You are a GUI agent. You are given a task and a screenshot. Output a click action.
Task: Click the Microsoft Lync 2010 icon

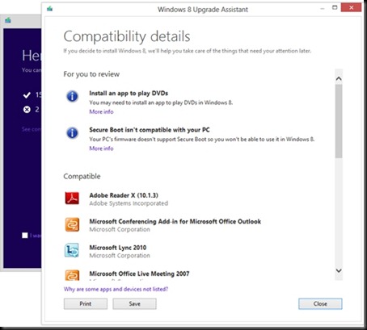pyautogui.click(x=72, y=251)
